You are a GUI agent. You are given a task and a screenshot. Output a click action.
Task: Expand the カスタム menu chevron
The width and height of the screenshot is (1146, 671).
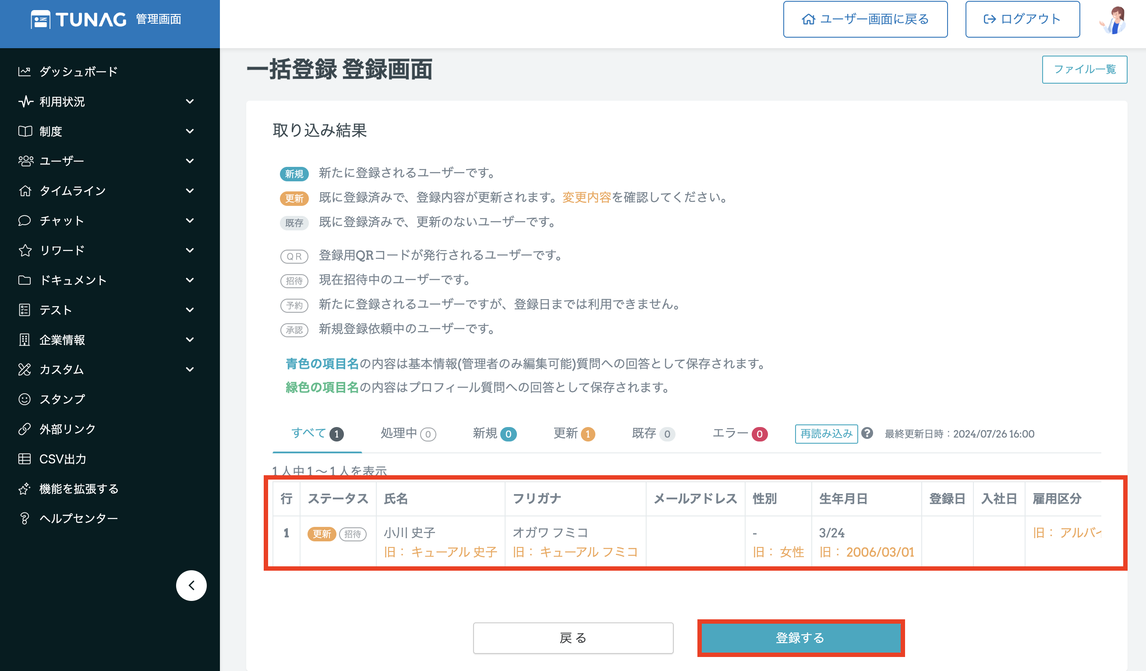pyautogui.click(x=190, y=370)
